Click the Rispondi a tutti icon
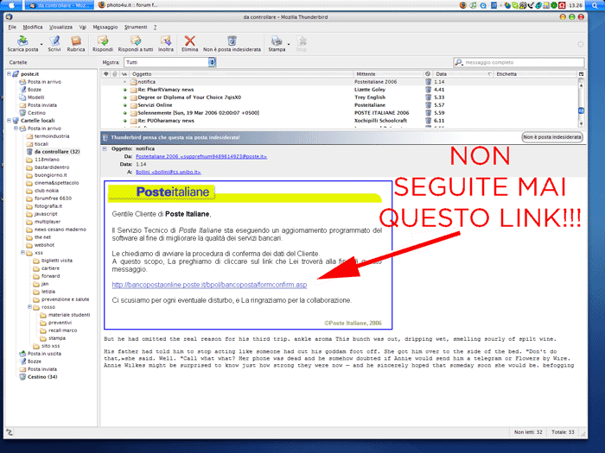605x453 pixels. click(x=136, y=41)
